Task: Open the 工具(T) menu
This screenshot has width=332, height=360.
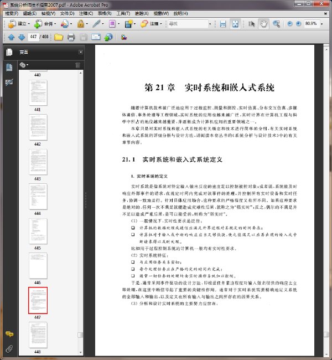Action: 123,13
